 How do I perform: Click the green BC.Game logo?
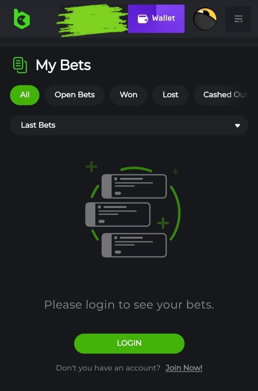click(x=22, y=19)
